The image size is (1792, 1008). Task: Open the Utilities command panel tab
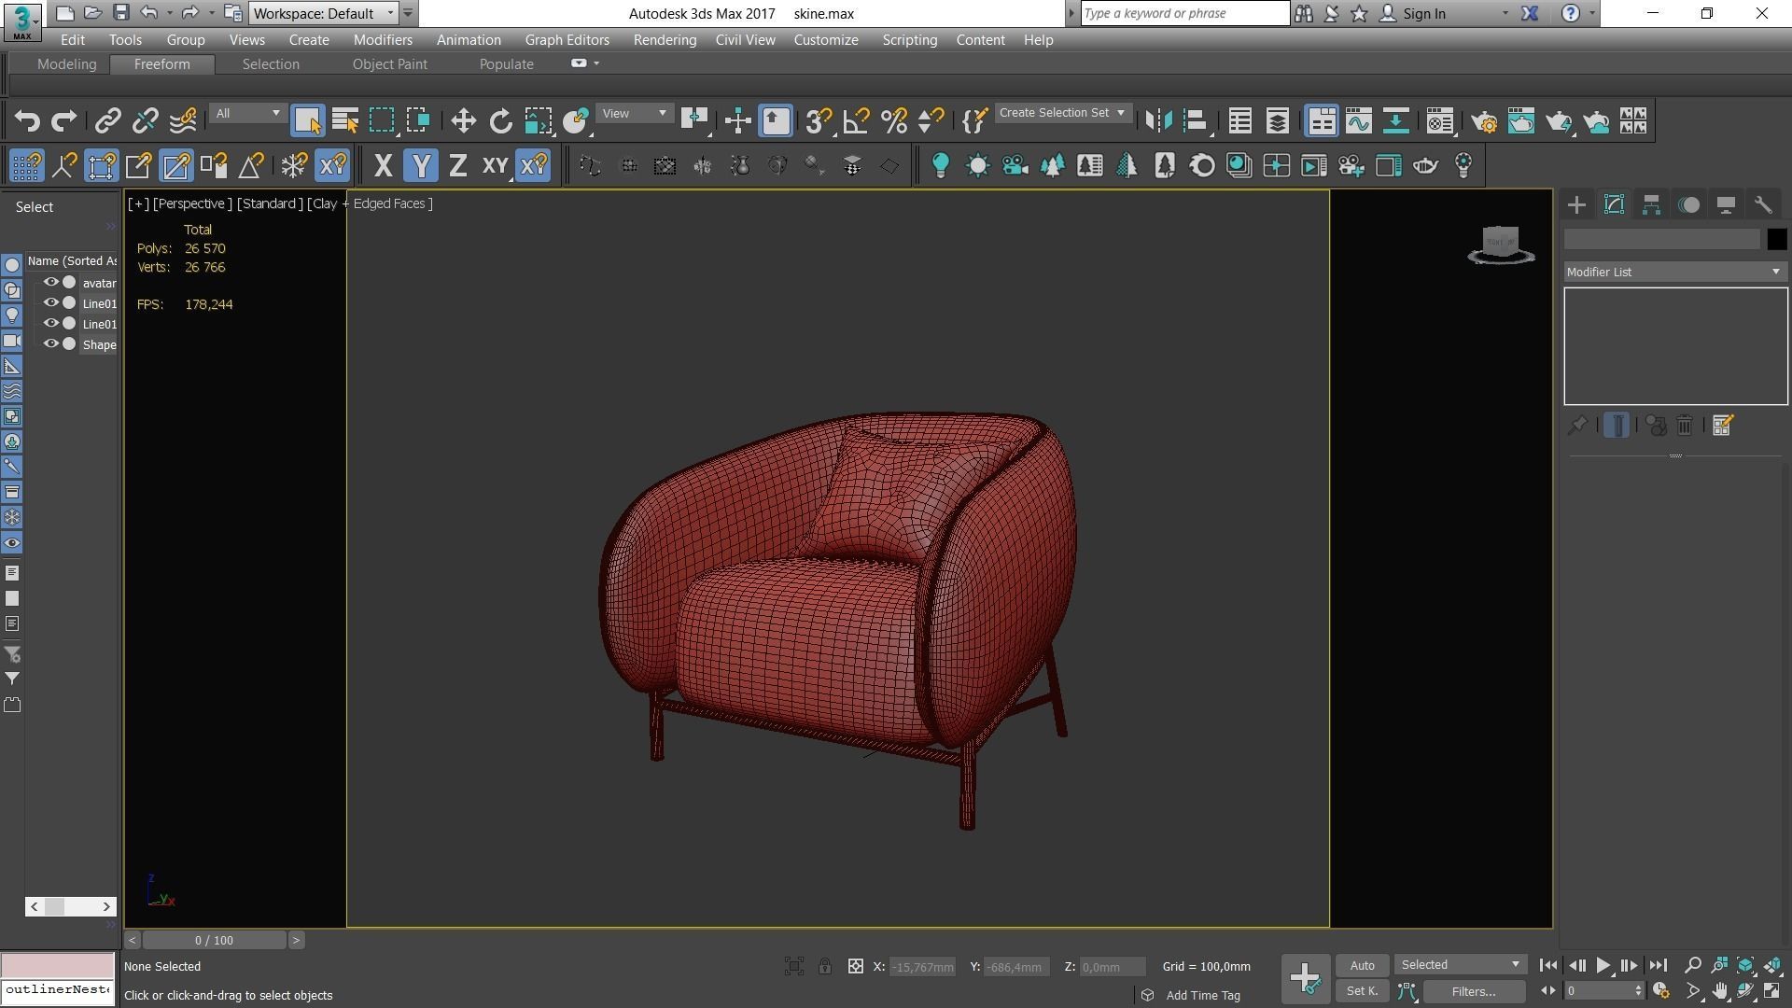(1763, 205)
